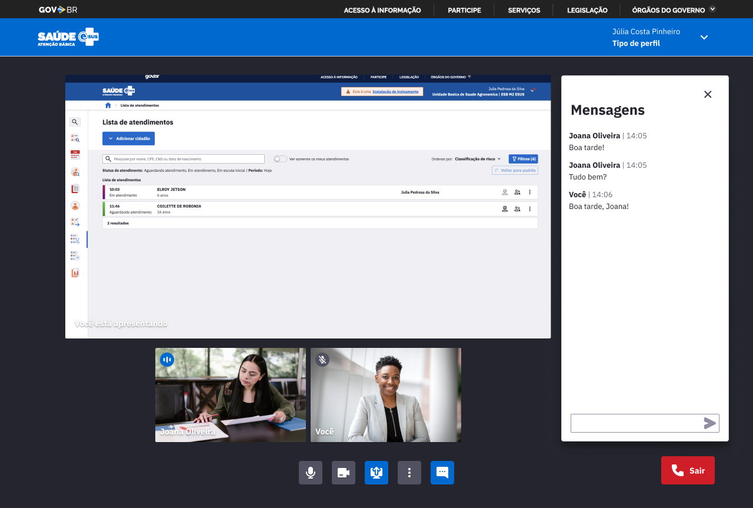Turn off the camera with the video button
The height and width of the screenshot is (508, 753).
(x=344, y=473)
